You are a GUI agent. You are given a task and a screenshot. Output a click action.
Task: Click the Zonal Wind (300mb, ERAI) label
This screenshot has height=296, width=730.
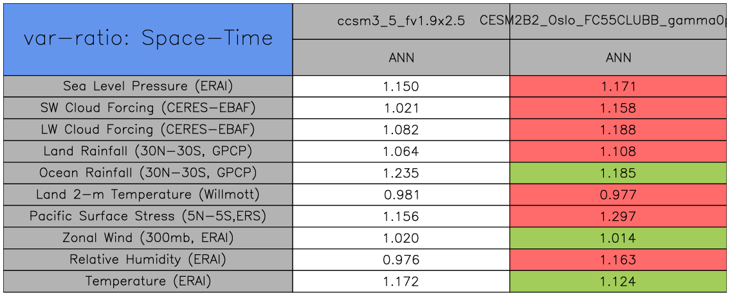148,238
